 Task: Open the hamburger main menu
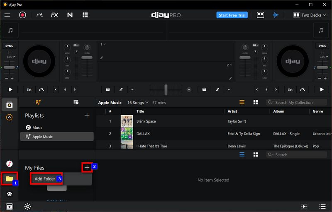click(x=7, y=15)
